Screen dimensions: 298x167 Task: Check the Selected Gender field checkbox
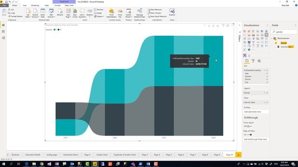276,47
